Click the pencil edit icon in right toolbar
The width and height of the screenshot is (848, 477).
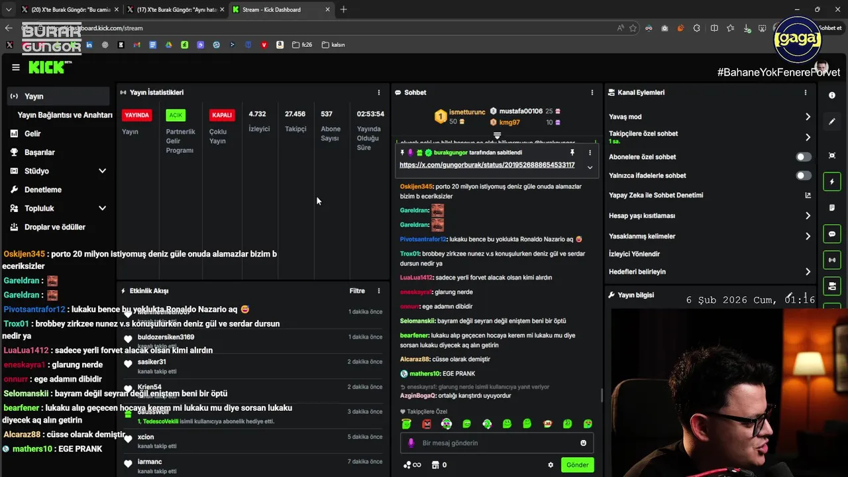point(832,122)
